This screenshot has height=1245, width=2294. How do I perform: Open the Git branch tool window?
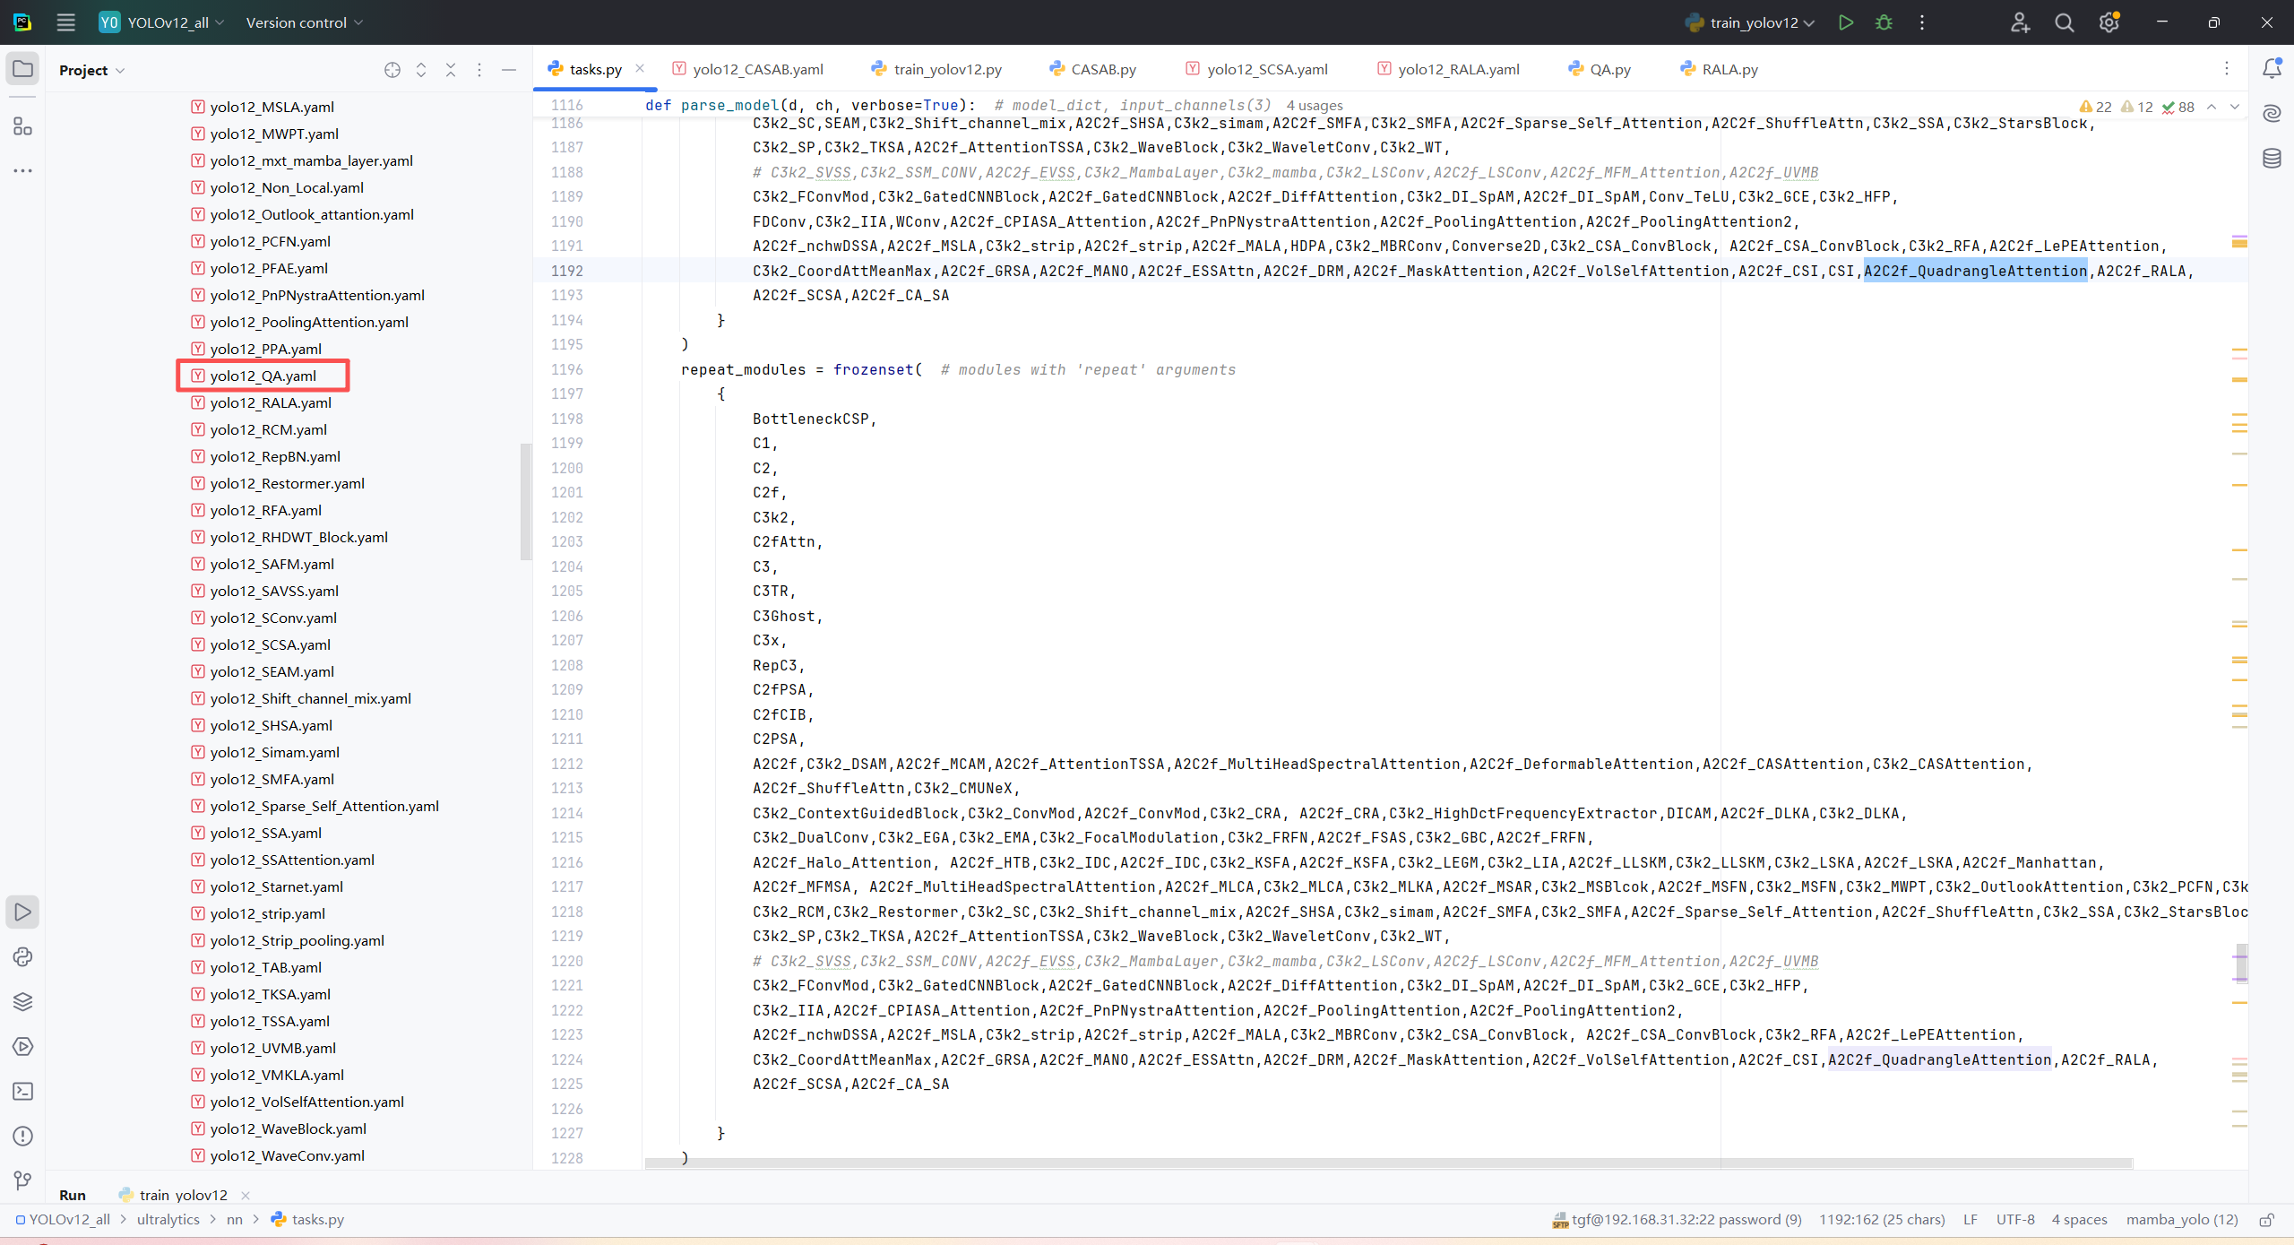(x=22, y=1180)
